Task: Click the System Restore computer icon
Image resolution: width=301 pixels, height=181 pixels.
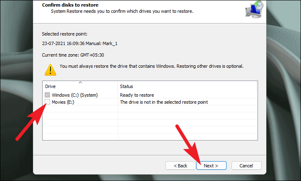Action: tap(250, 10)
